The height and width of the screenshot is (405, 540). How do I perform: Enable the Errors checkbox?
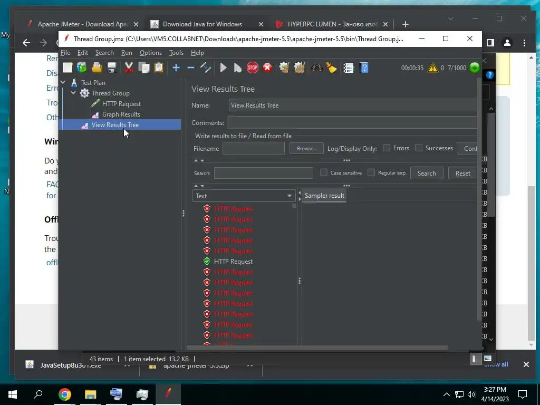point(387,148)
